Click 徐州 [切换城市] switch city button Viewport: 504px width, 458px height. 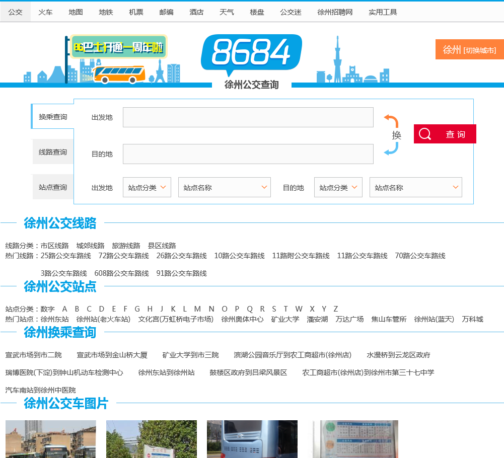click(470, 49)
